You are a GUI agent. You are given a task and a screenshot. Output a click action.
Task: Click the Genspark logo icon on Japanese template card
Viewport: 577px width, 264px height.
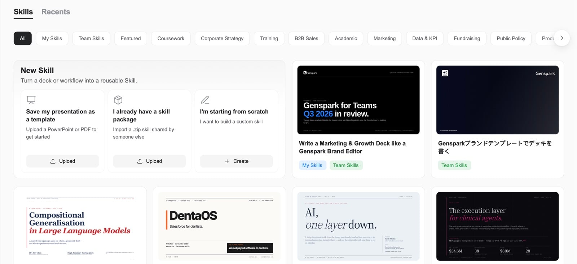(445, 73)
